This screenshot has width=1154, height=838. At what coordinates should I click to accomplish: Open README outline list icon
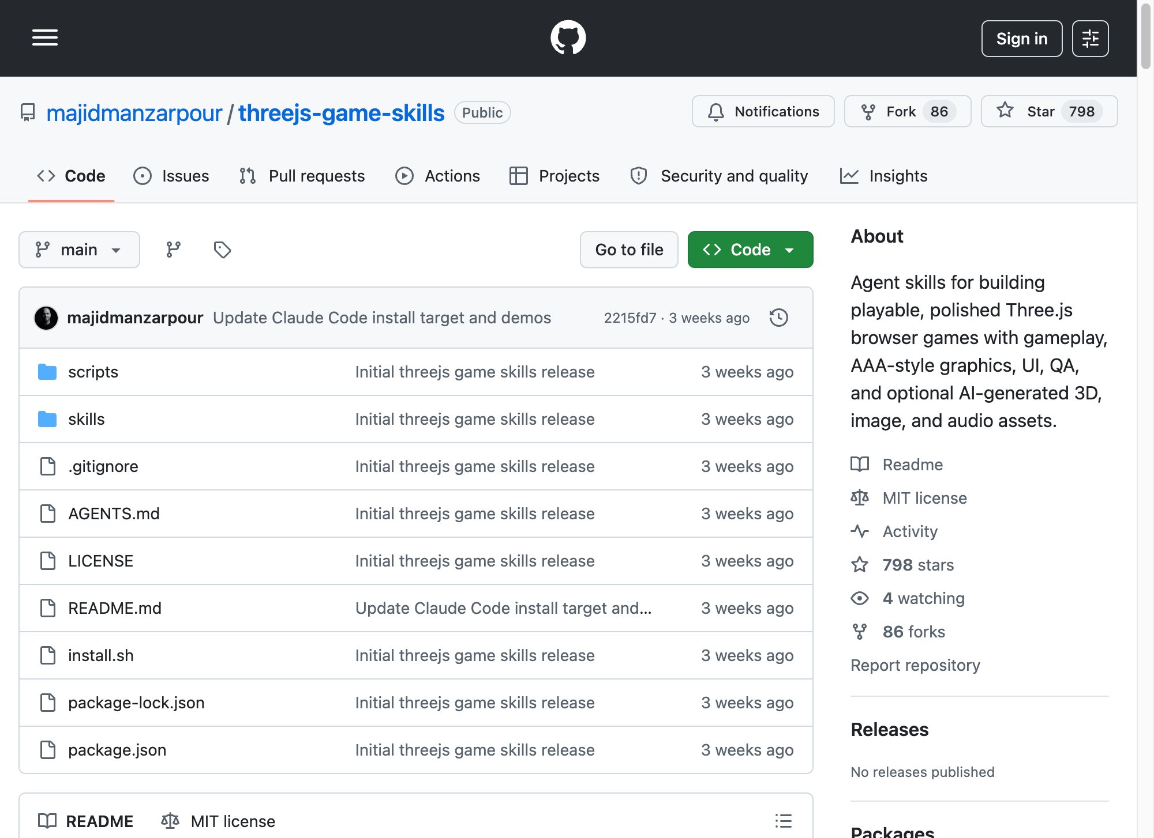tap(783, 821)
